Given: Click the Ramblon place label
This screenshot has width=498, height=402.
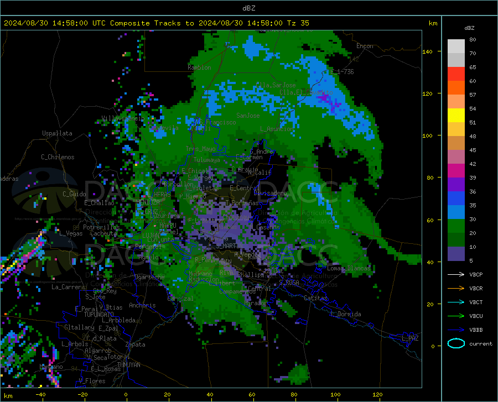Looking at the screenshot, I should [199, 67].
